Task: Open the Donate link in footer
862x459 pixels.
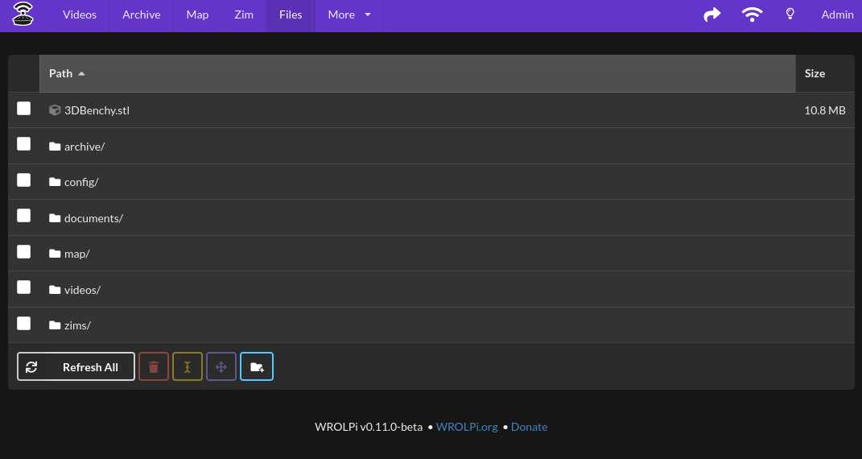Action: coord(529,427)
